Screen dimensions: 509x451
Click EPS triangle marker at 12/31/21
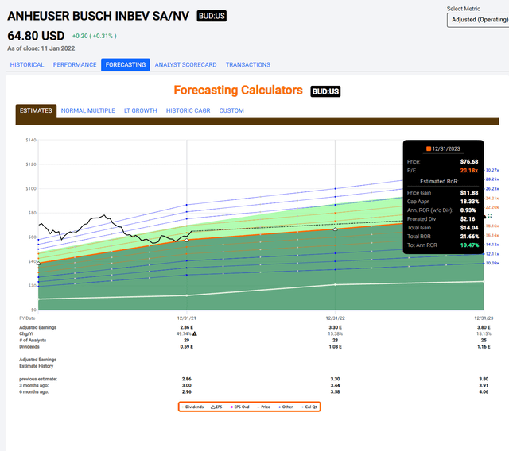[x=187, y=240]
